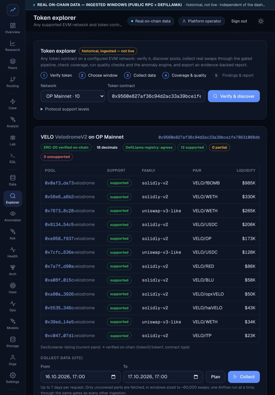Select step 4 Coverage & quality

click(184, 75)
